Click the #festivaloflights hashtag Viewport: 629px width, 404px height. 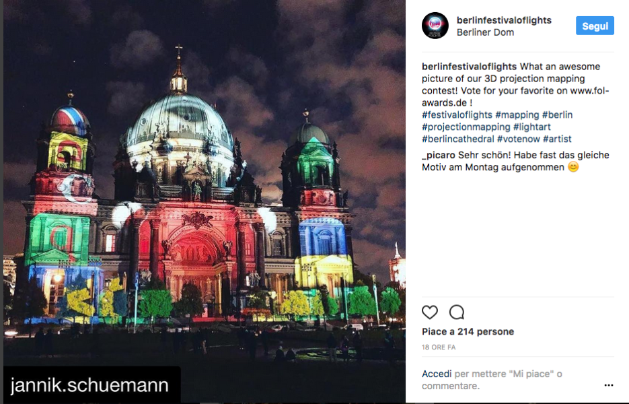457,115
